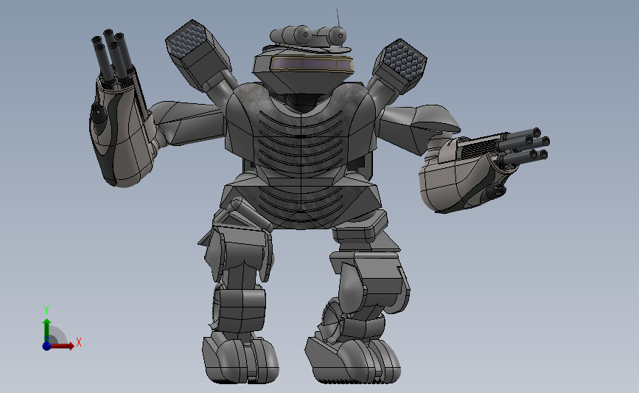Click the green Y axis arrow of the triad

pyautogui.click(x=47, y=330)
